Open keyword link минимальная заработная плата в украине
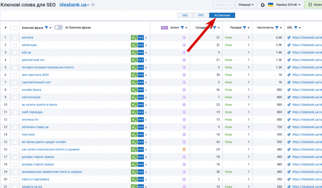The width and height of the screenshot is (322, 188). [x=52, y=172]
